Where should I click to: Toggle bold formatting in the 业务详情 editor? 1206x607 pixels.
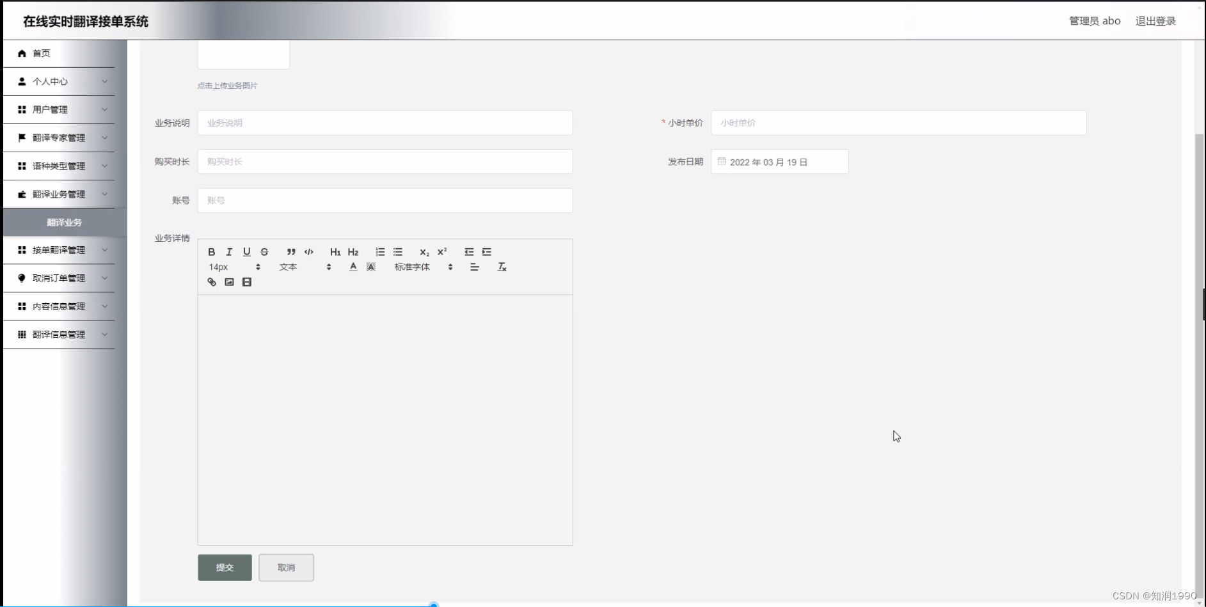pyautogui.click(x=212, y=251)
